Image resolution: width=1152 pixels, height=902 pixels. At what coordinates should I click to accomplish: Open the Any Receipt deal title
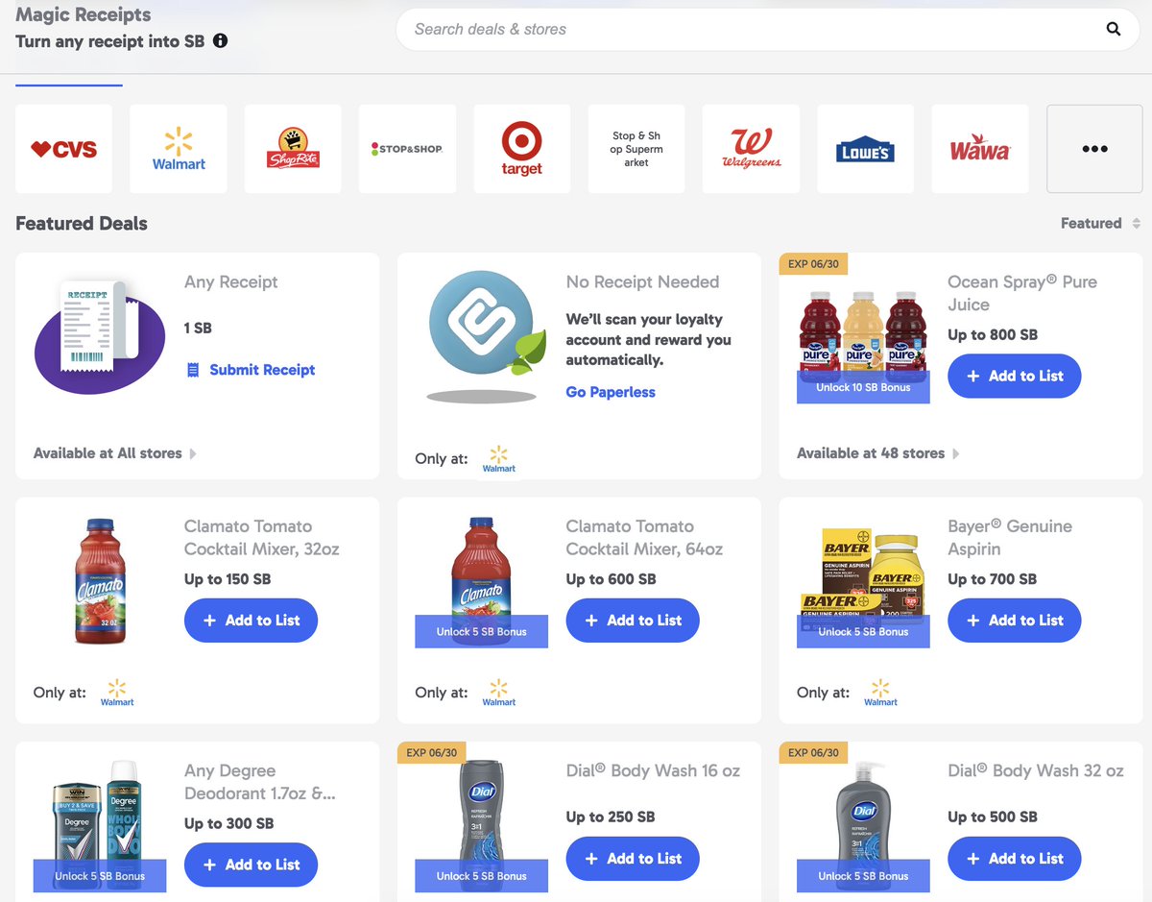coord(231,281)
